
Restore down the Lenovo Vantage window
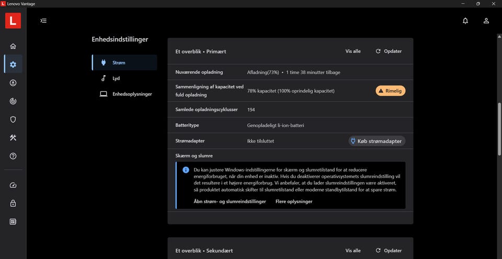(x=478, y=4)
